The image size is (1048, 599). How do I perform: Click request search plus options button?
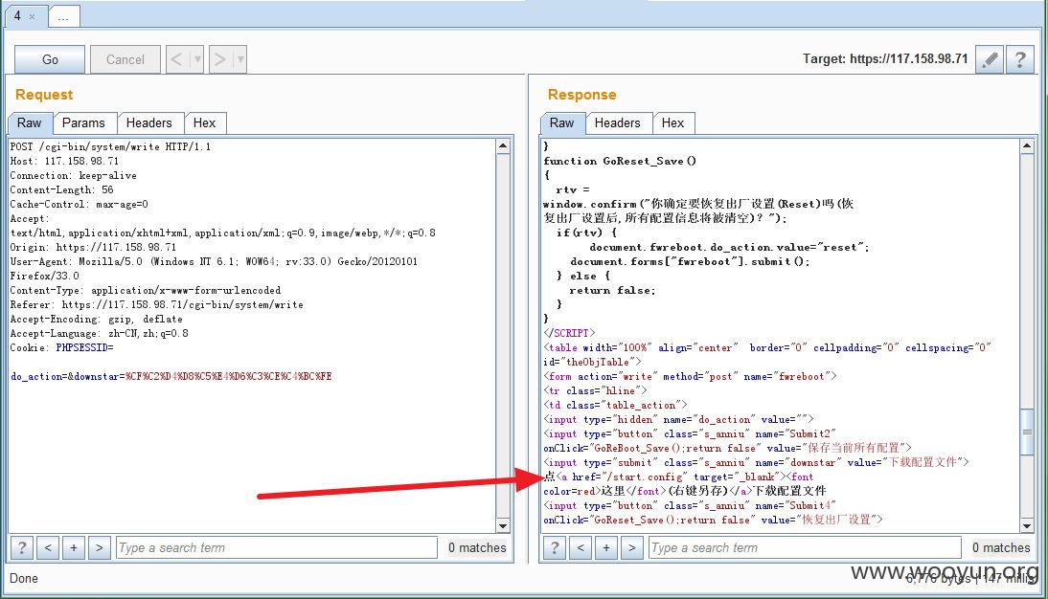(74, 547)
